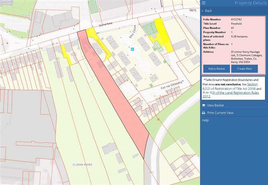Image resolution: width=268 pixels, height=185 pixels.
Task: Click the shopping cart basket icon
Action: (203, 105)
